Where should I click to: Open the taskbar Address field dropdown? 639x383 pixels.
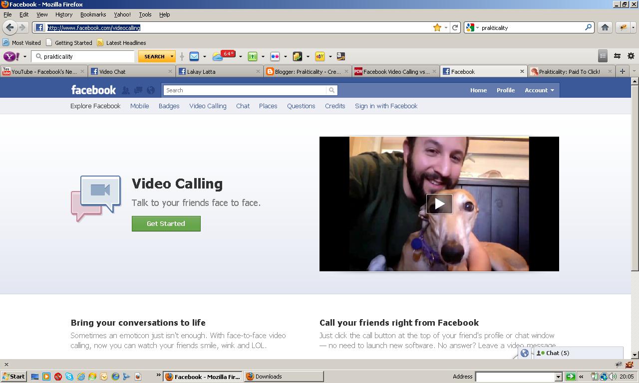(x=559, y=377)
